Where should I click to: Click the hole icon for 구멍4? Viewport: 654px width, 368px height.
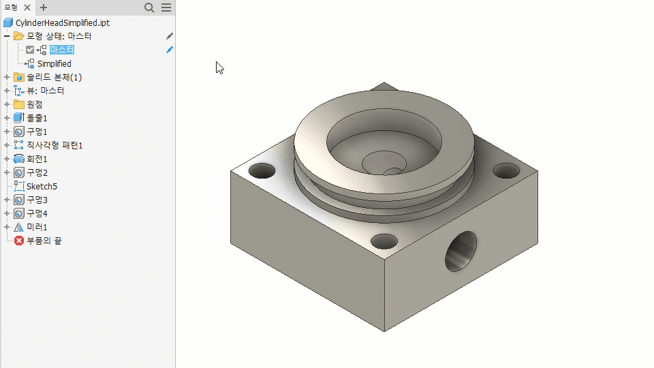click(19, 213)
